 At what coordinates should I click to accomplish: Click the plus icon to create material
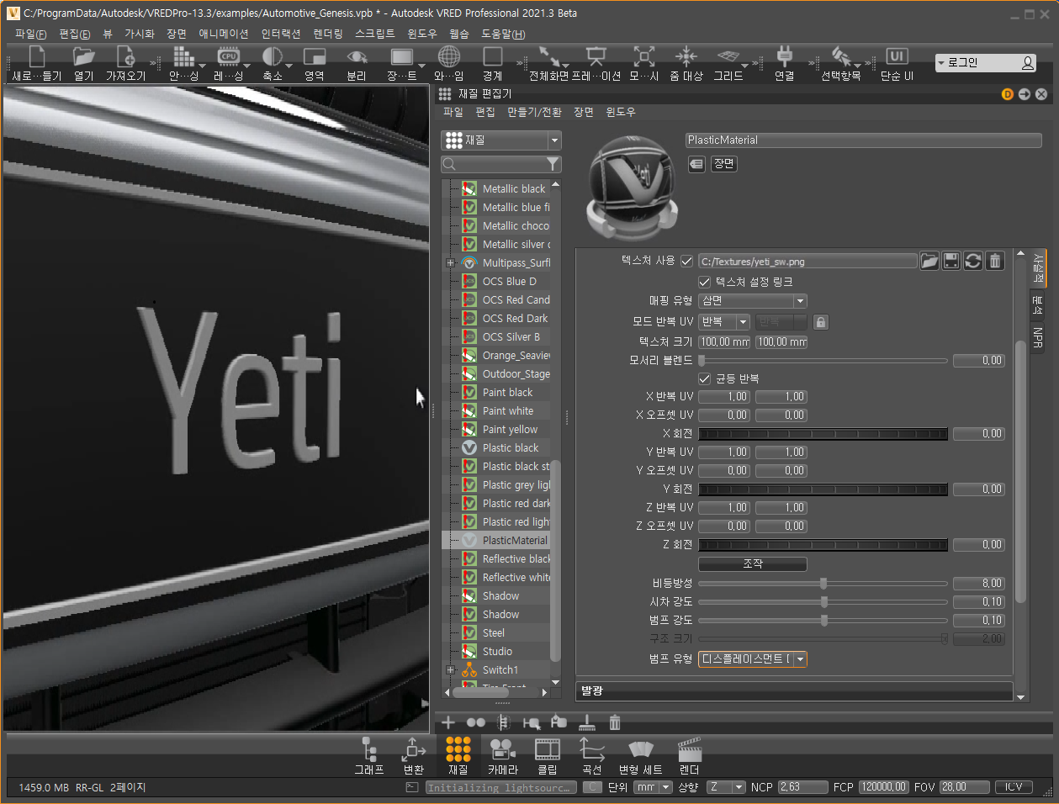pyautogui.click(x=448, y=722)
